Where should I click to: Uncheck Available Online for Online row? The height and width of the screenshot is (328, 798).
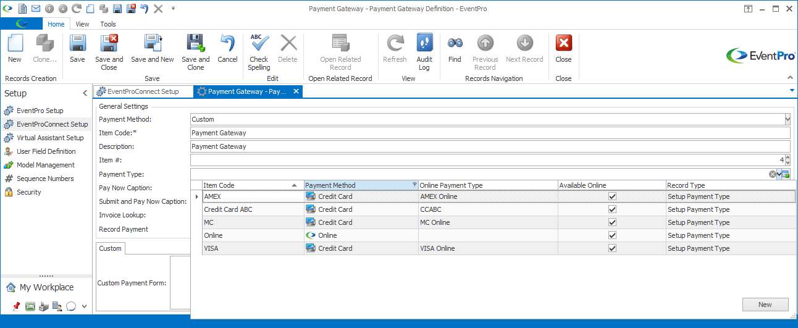pyautogui.click(x=612, y=235)
